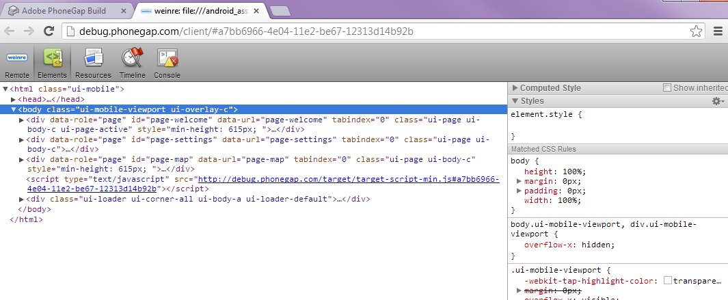Viewport: 728px width, 300px height.
Task: Open the weinre Remote panel
Action: (x=17, y=64)
